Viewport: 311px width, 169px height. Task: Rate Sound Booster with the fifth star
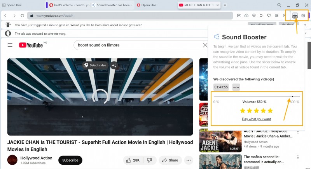[x=270, y=111]
